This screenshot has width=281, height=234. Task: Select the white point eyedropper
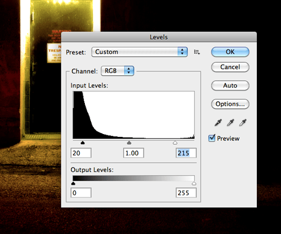click(x=243, y=123)
